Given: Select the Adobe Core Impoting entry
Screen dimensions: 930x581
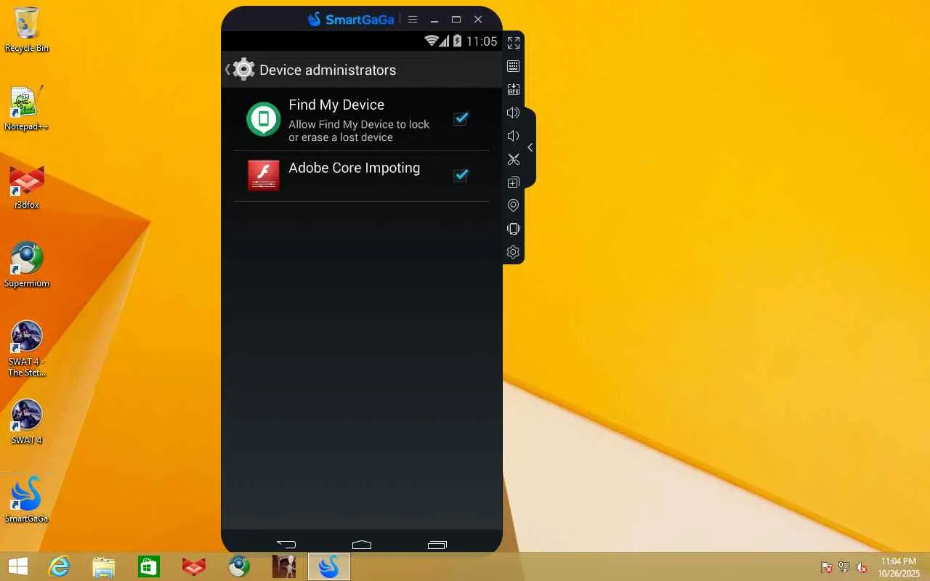Looking at the screenshot, I should point(362,176).
